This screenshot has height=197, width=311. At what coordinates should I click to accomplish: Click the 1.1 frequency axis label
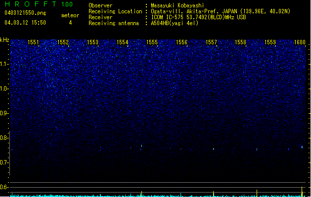(x=4, y=64)
